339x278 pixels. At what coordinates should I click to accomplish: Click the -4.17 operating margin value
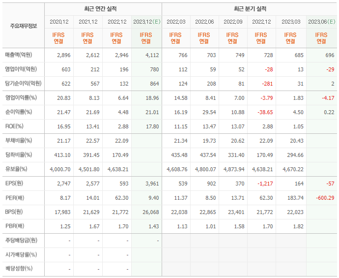pos(328,98)
